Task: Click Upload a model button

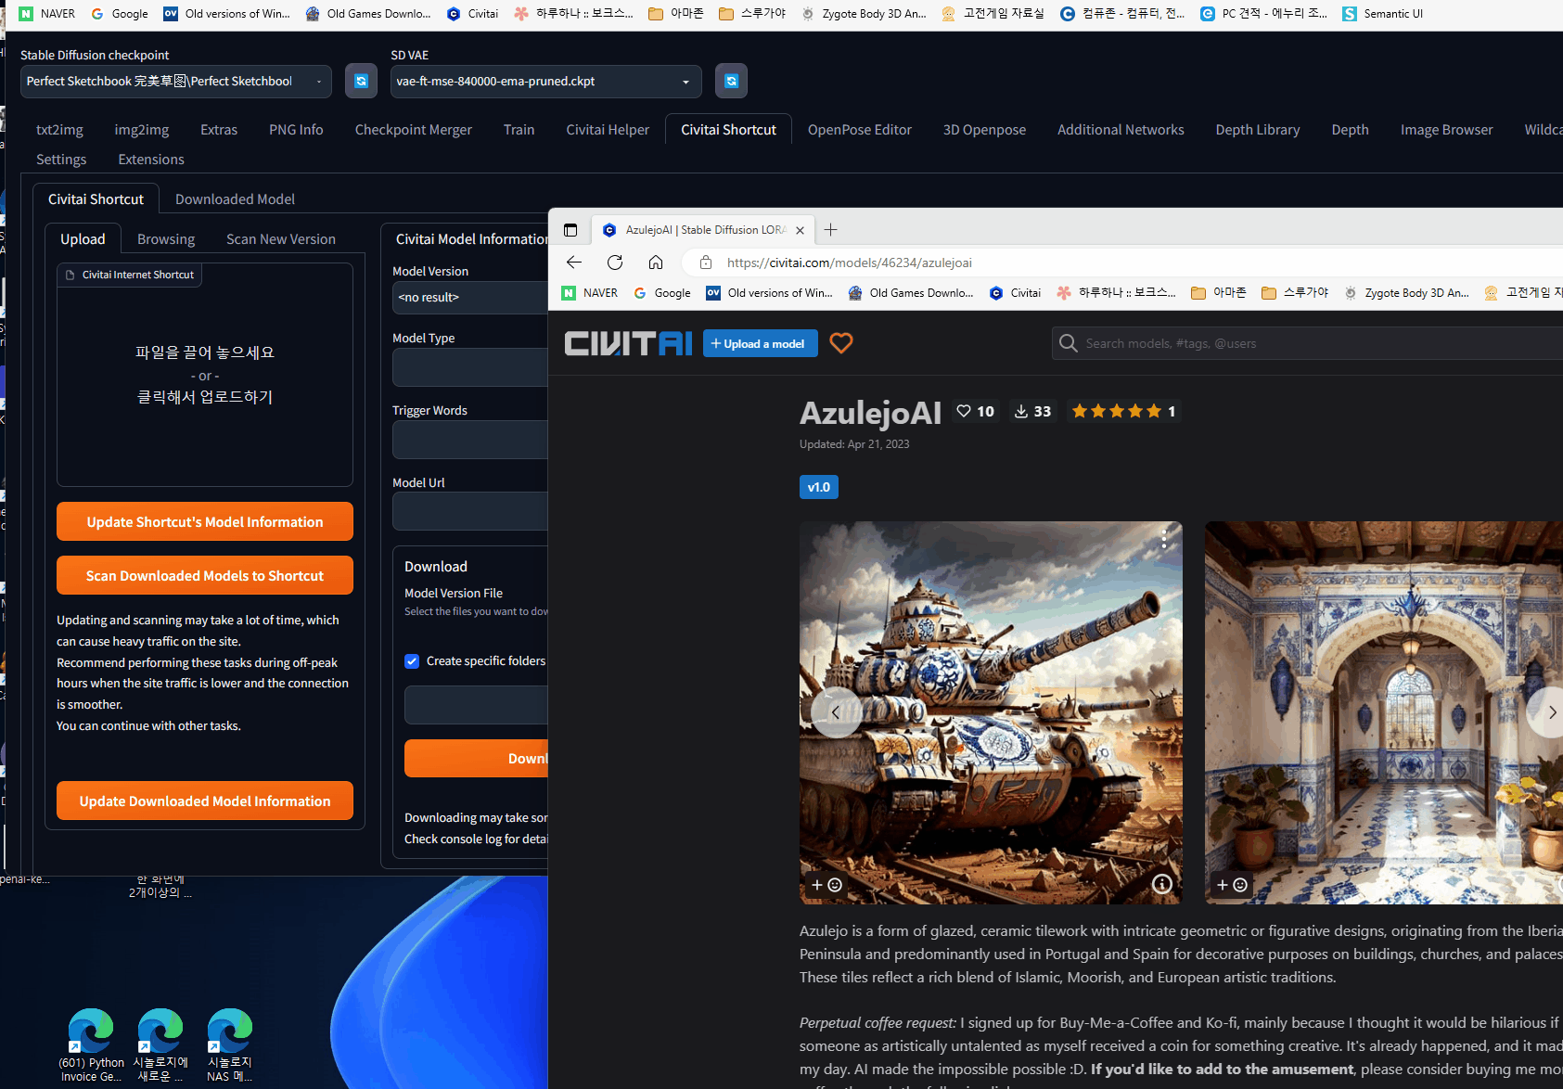Action: [761, 343]
